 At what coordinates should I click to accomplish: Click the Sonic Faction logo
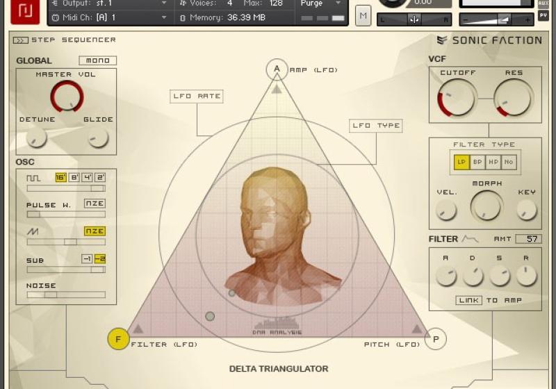(x=489, y=40)
